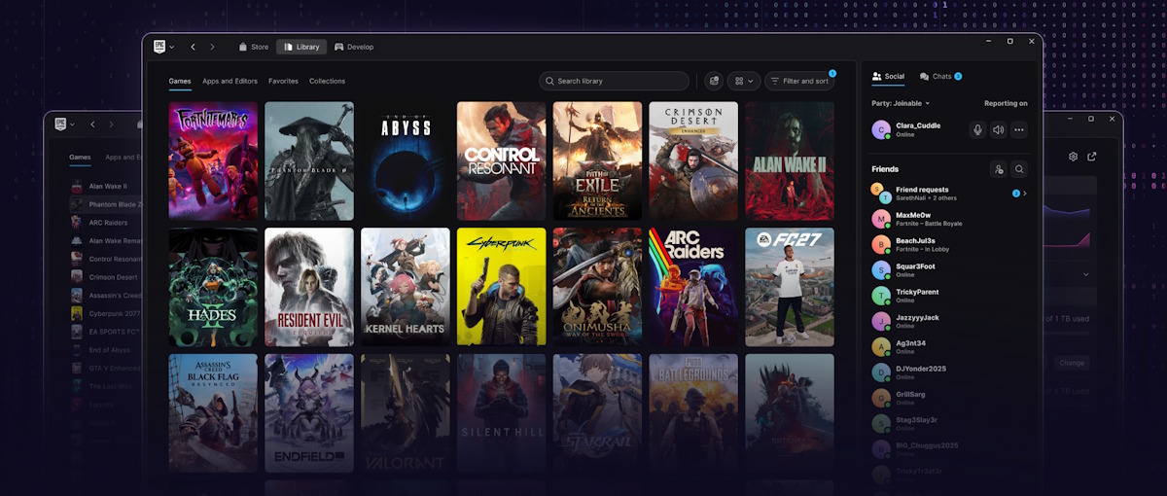Open the Onimusha game tile
This screenshot has height=496, width=1167.
click(x=597, y=287)
